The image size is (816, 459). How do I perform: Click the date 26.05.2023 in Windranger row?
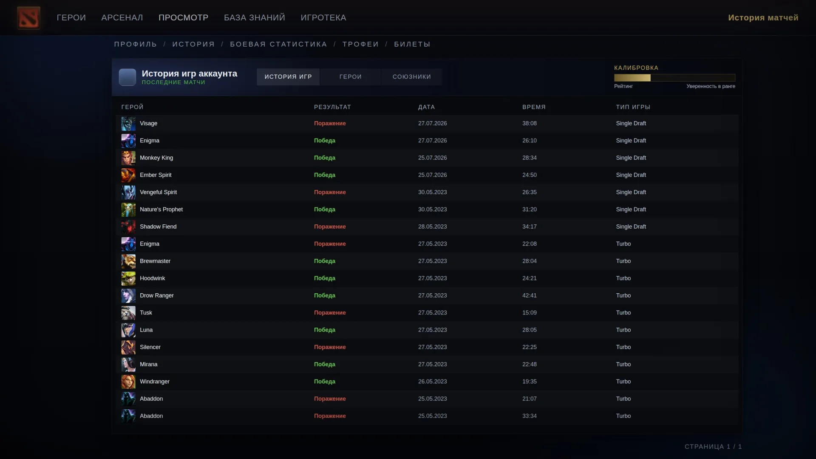(x=433, y=382)
